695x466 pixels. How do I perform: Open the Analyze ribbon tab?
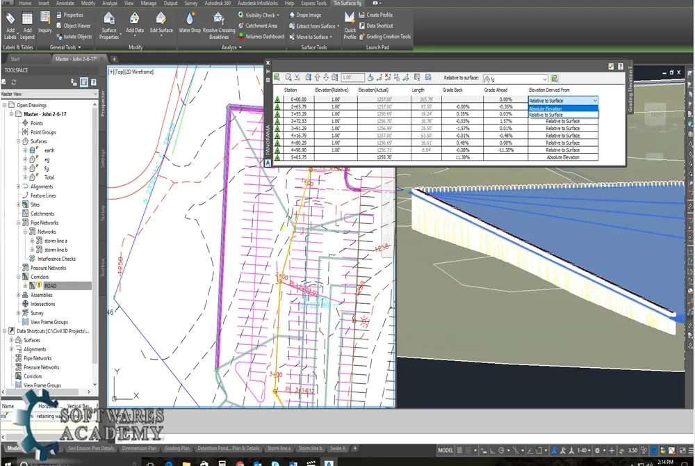[110, 3]
